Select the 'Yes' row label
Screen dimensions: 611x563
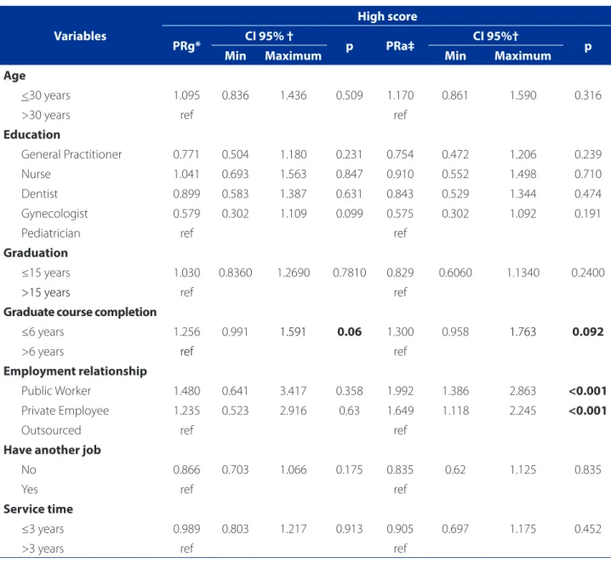coord(30,489)
